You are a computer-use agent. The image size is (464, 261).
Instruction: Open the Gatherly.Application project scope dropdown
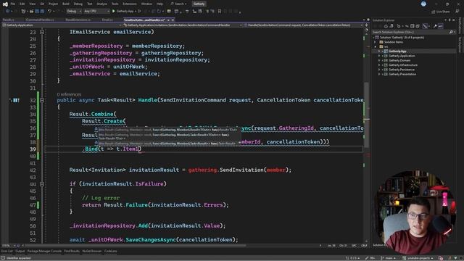point(62,25)
